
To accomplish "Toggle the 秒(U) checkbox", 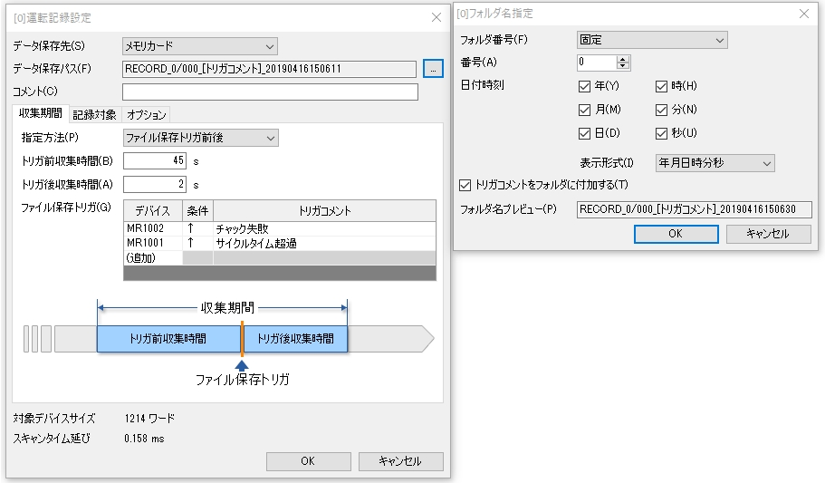I will click(662, 133).
